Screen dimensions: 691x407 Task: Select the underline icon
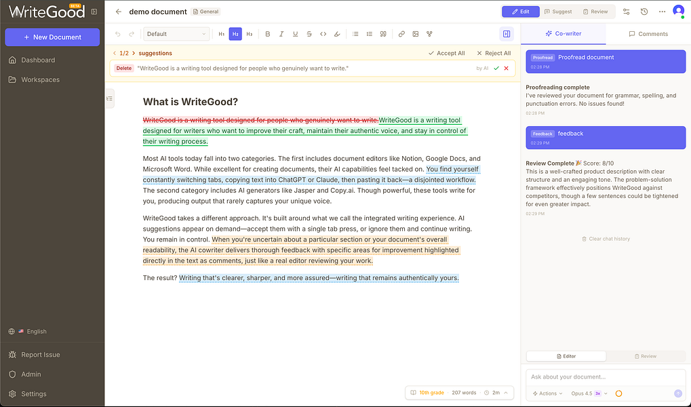click(295, 34)
